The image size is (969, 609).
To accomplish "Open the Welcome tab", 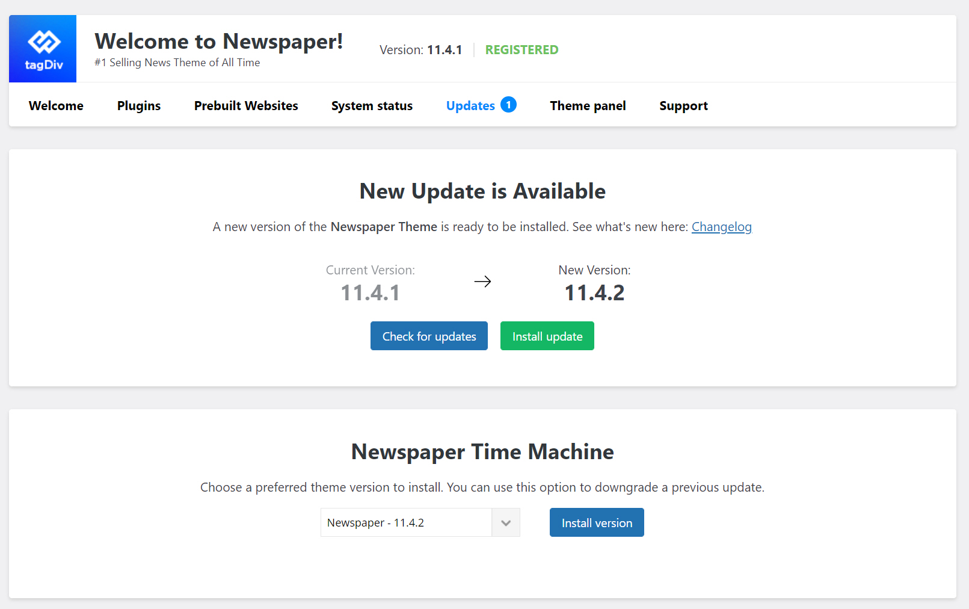I will (56, 106).
